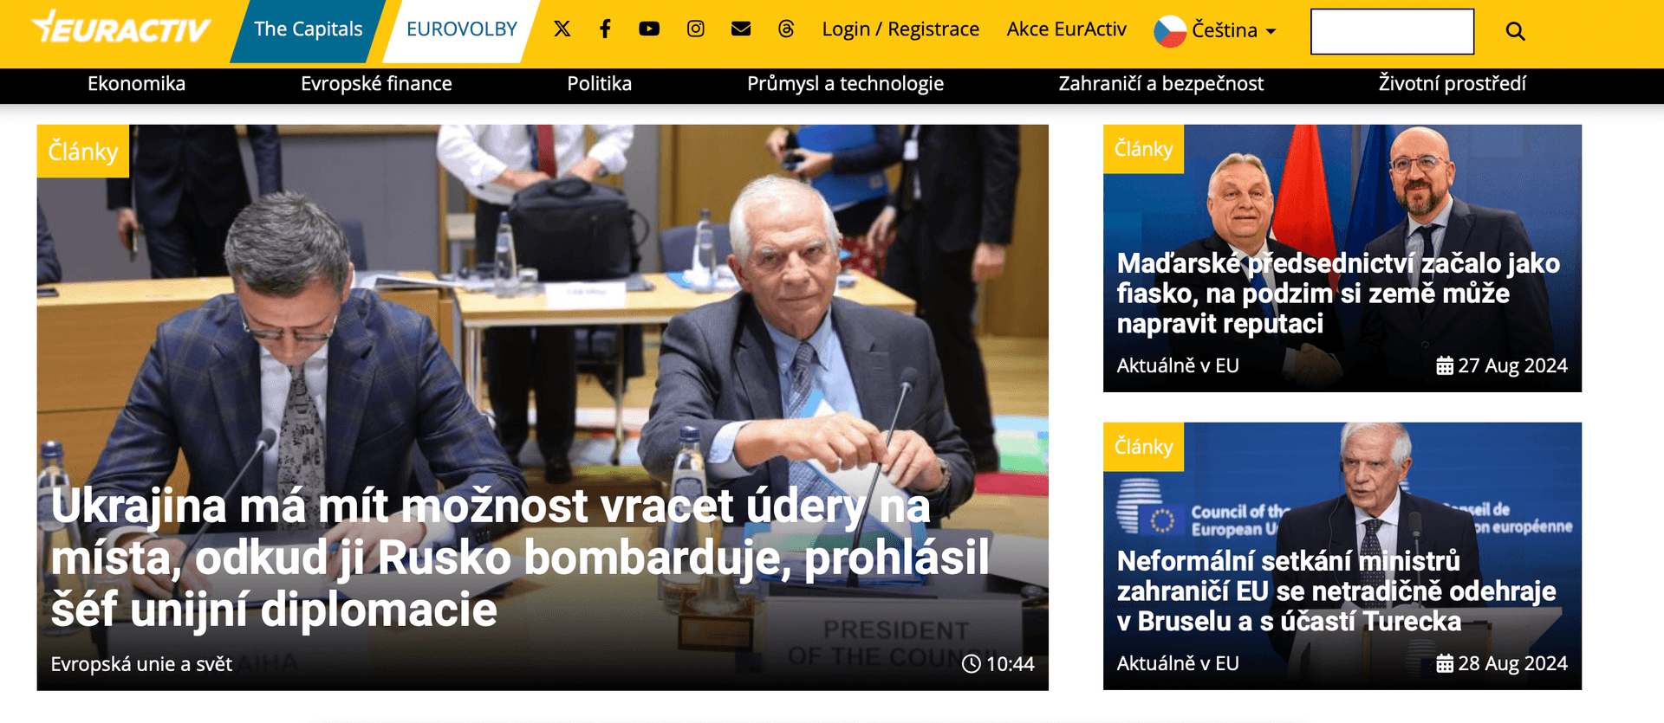Open the X (Twitter) social icon

tap(562, 29)
